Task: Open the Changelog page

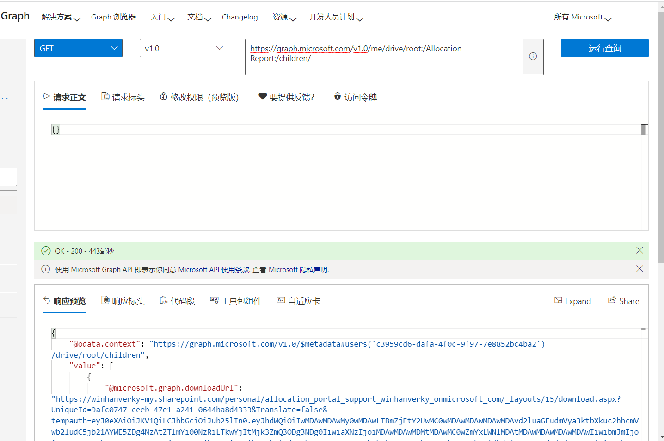Action: pos(240,17)
